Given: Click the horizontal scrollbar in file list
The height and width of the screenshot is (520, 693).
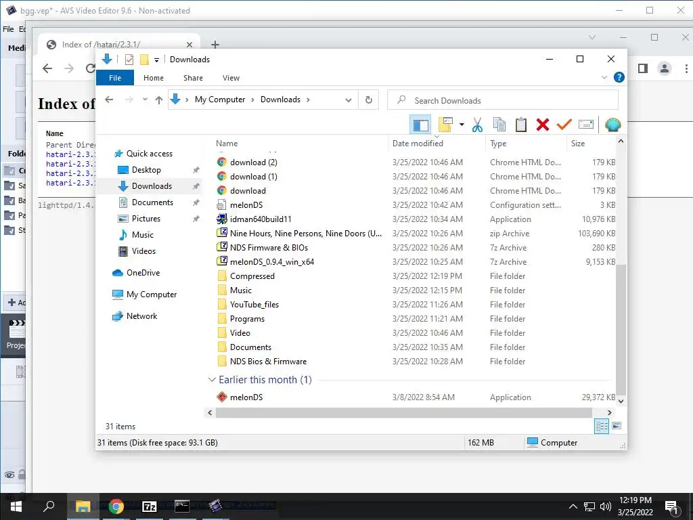Looking at the screenshot, I should [x=403, y=412].
